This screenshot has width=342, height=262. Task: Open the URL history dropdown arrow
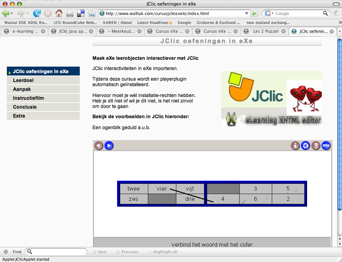246,13
